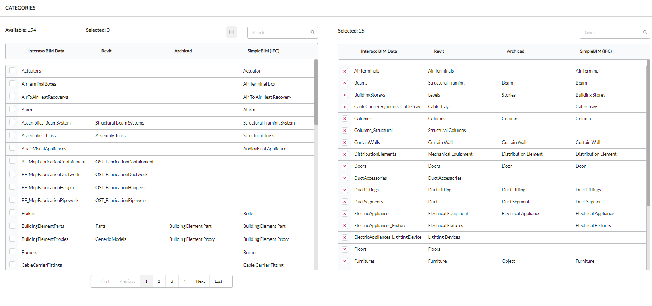Remove DistributionElements selection

(345, 155)
